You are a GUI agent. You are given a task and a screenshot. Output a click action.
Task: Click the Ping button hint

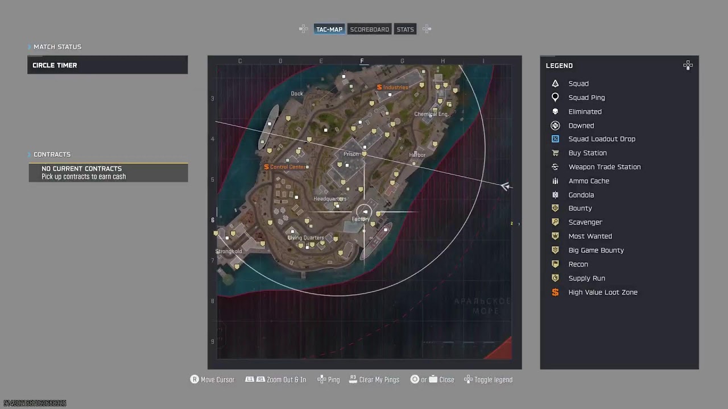(x=328, y=379)
